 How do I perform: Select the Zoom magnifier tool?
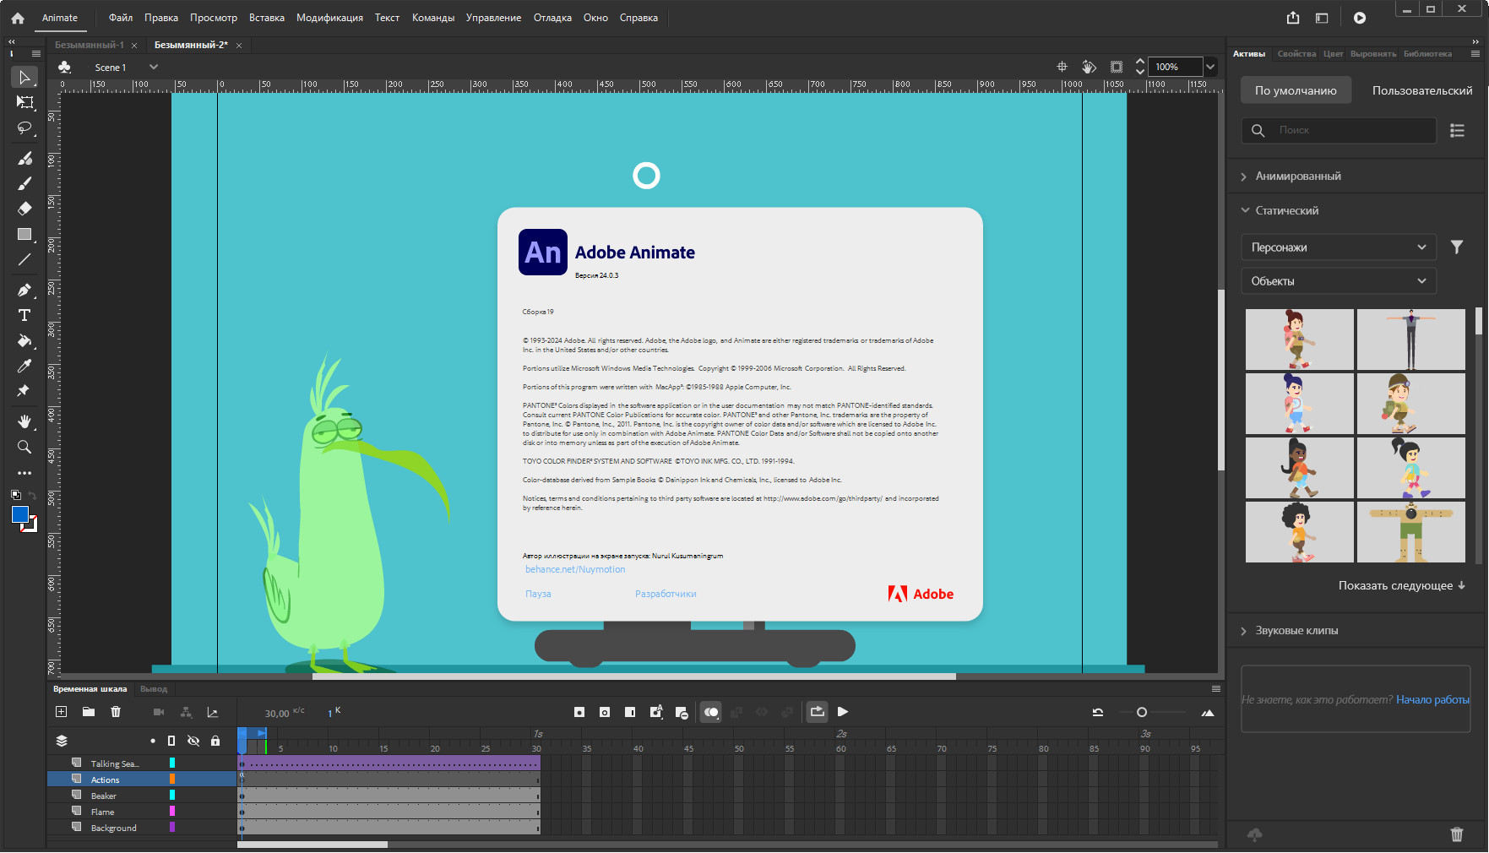tap(24, 447)
